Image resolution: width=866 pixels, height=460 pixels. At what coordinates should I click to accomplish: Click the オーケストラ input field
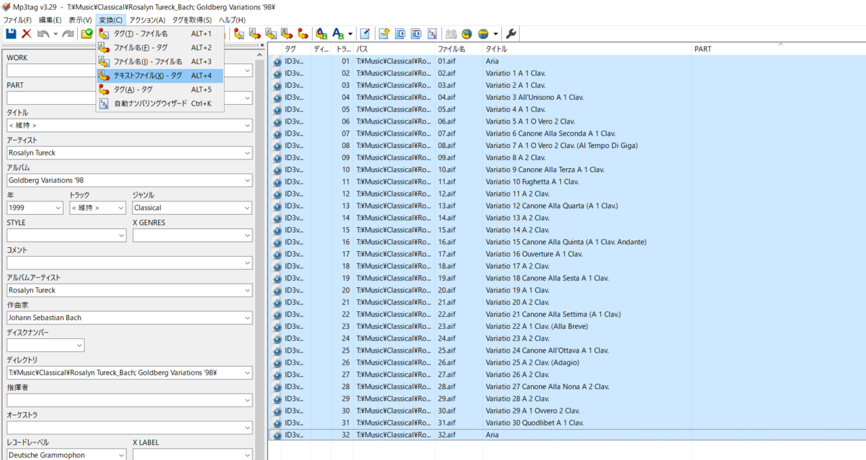click(x=129, y=428)
